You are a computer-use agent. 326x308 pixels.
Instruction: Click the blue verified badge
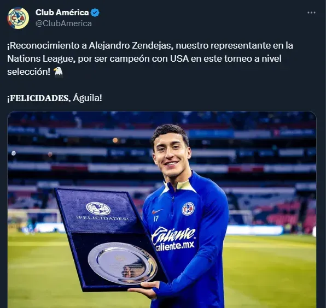pos(95,13)
